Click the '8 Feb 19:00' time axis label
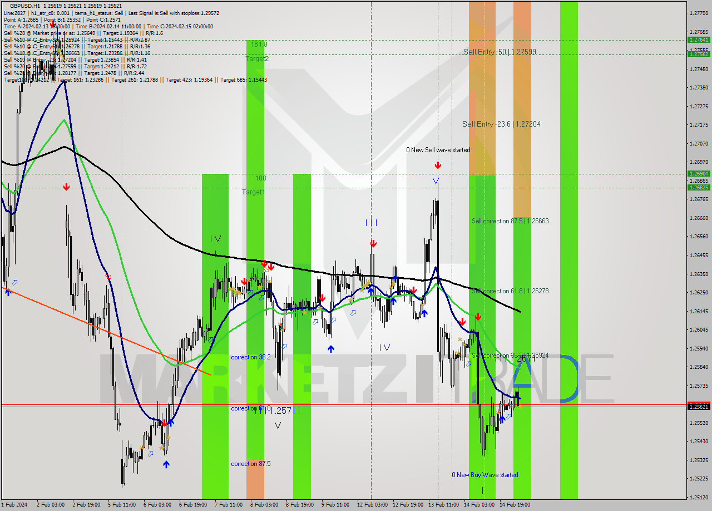This screenshot has height=511, width=712. 300,505
